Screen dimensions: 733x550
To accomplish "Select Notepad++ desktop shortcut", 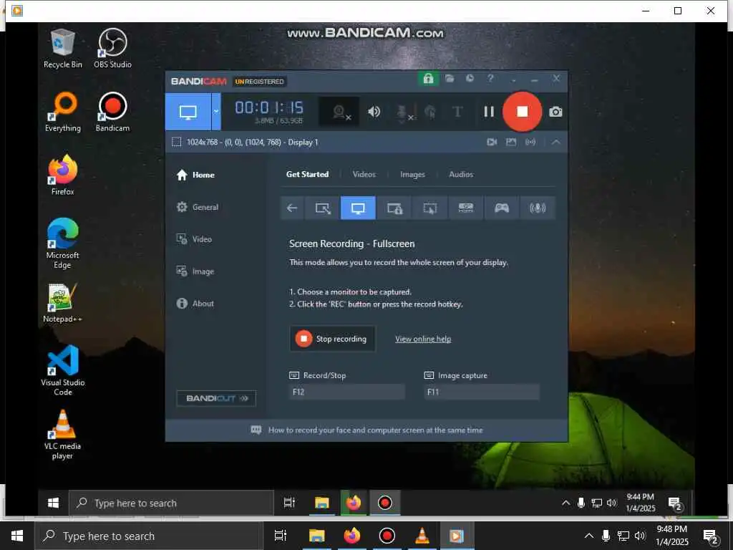I will pos(63,303).
